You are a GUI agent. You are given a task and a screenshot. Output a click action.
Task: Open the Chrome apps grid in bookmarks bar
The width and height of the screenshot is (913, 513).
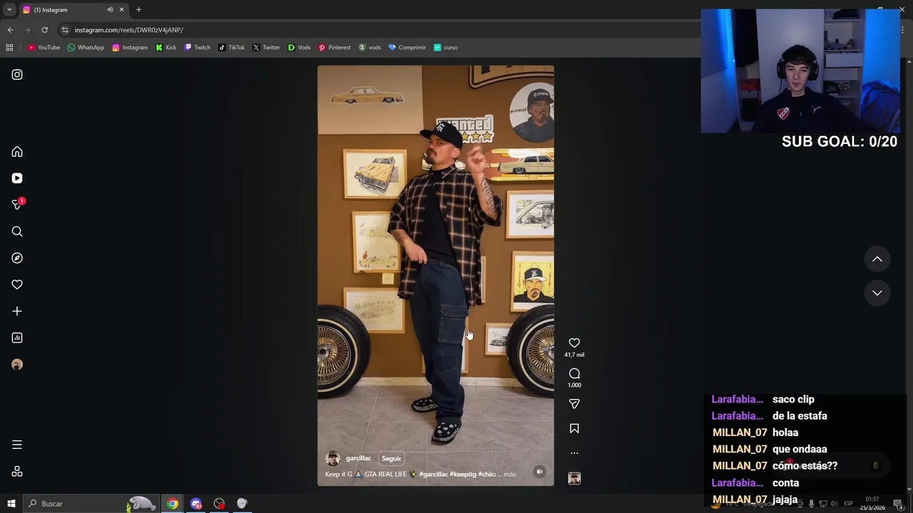tap(9, 48)
